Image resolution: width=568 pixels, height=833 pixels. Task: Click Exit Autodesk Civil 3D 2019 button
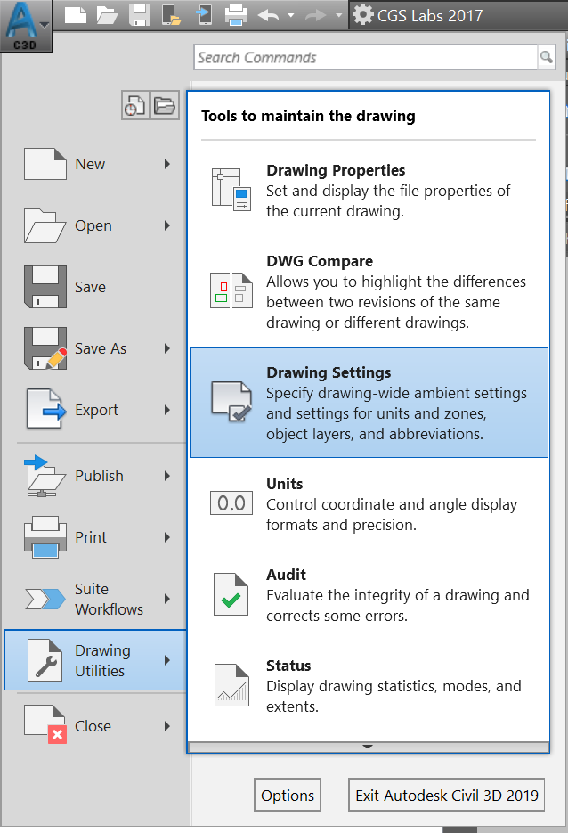[446, 795]
